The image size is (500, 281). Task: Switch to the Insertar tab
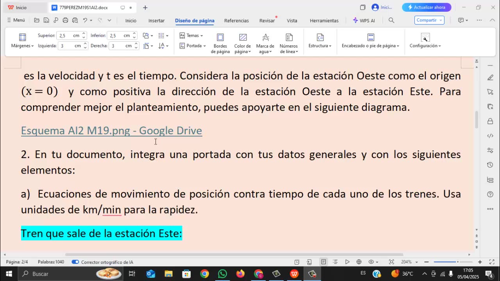[x=157, y=20]
